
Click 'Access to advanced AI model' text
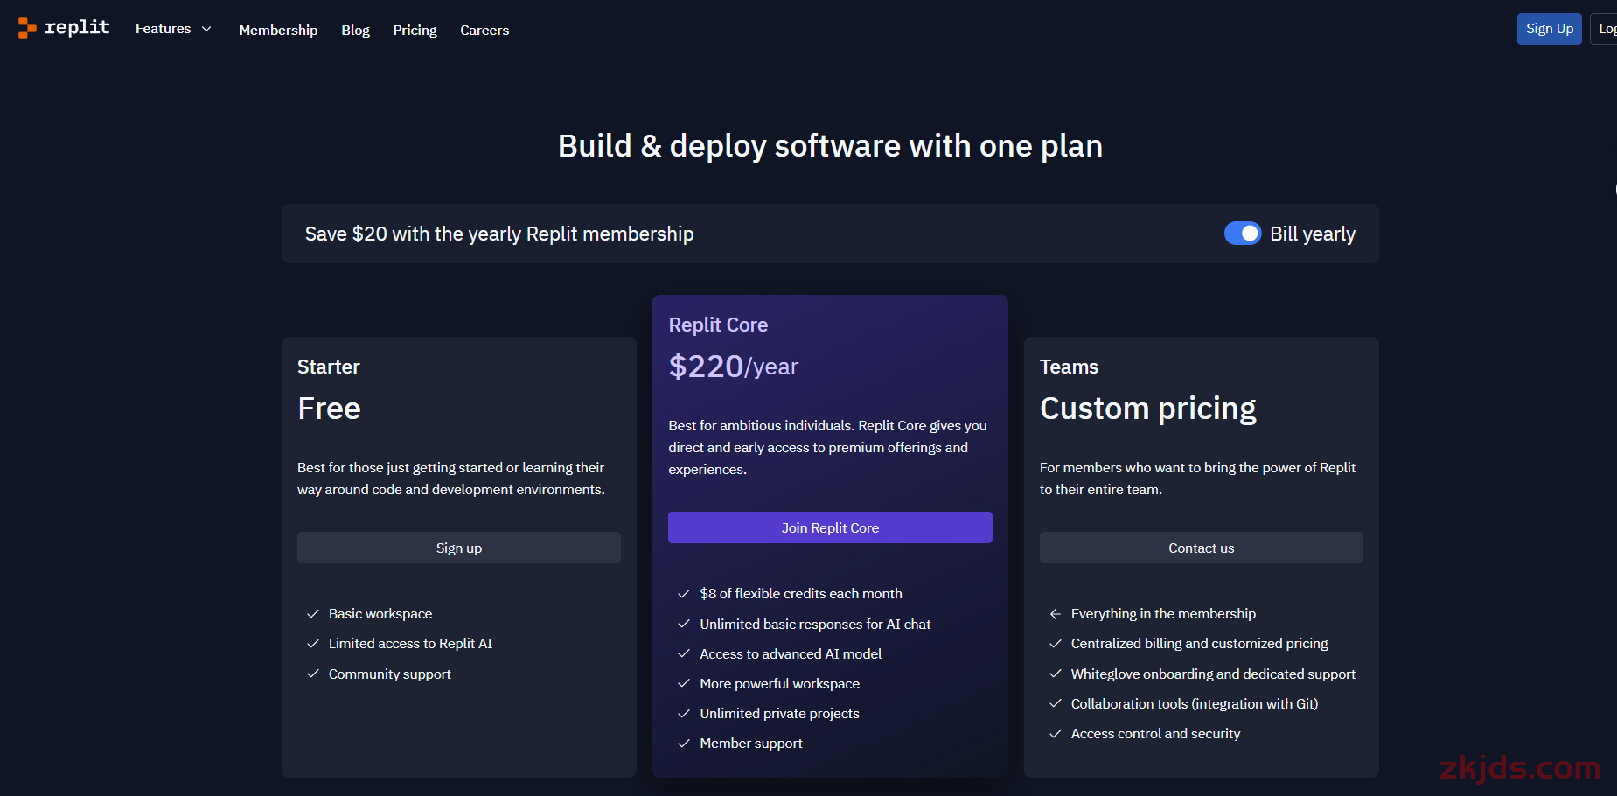[x=791, y=653]
